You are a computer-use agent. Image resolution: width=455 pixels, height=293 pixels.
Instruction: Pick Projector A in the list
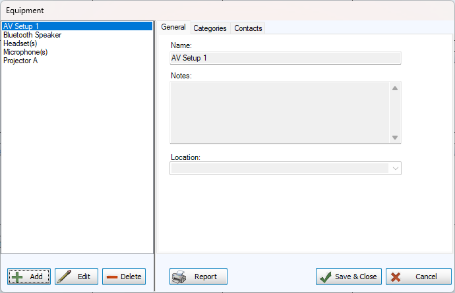(20, 61)
